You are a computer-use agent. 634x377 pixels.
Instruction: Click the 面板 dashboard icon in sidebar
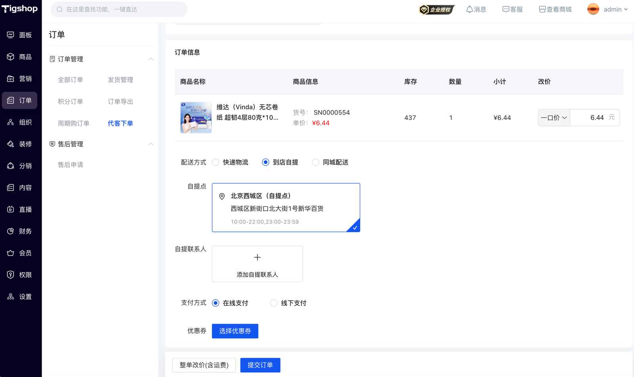coord(11,35)
